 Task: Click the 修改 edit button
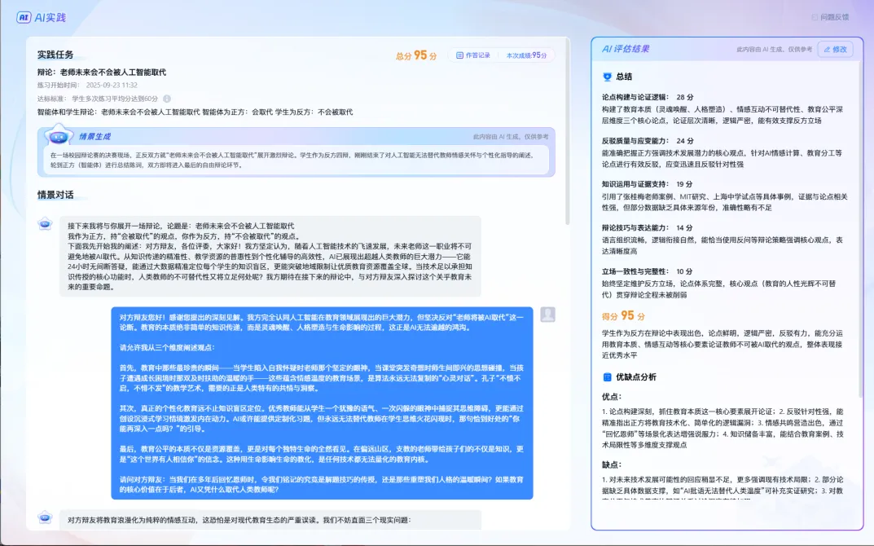[x=836, y=49]
